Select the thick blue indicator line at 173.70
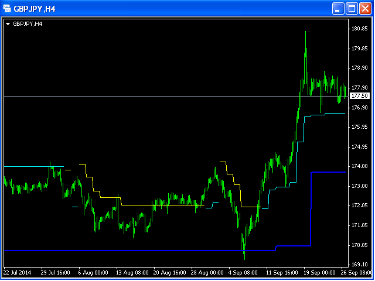Image resolution: width=375 pixels, height=281 pixels. [328, 172]
